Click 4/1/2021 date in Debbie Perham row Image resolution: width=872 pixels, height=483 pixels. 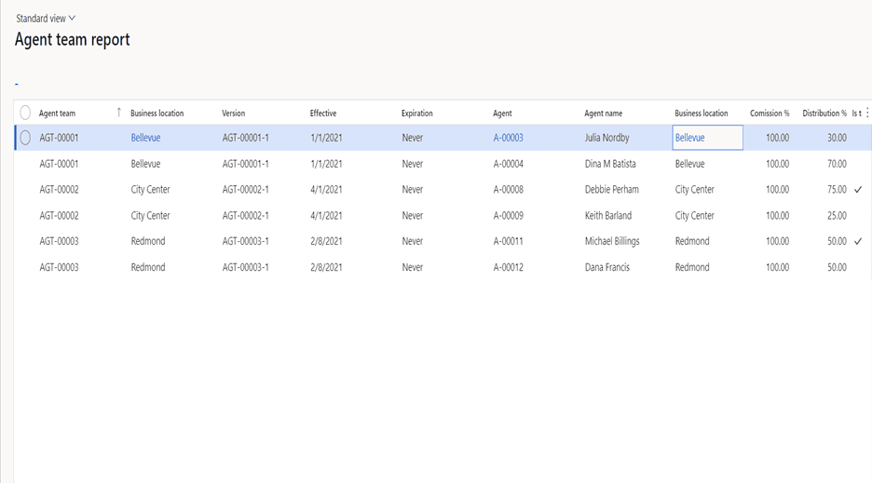[326, 190]
